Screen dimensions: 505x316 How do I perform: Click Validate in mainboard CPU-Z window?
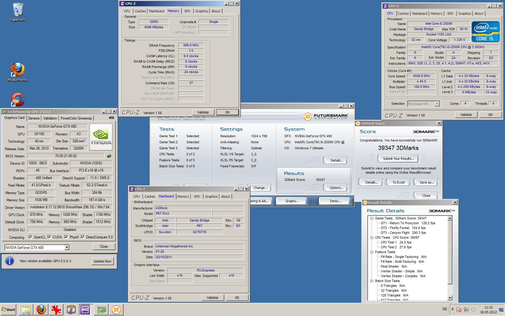[213, 298]
